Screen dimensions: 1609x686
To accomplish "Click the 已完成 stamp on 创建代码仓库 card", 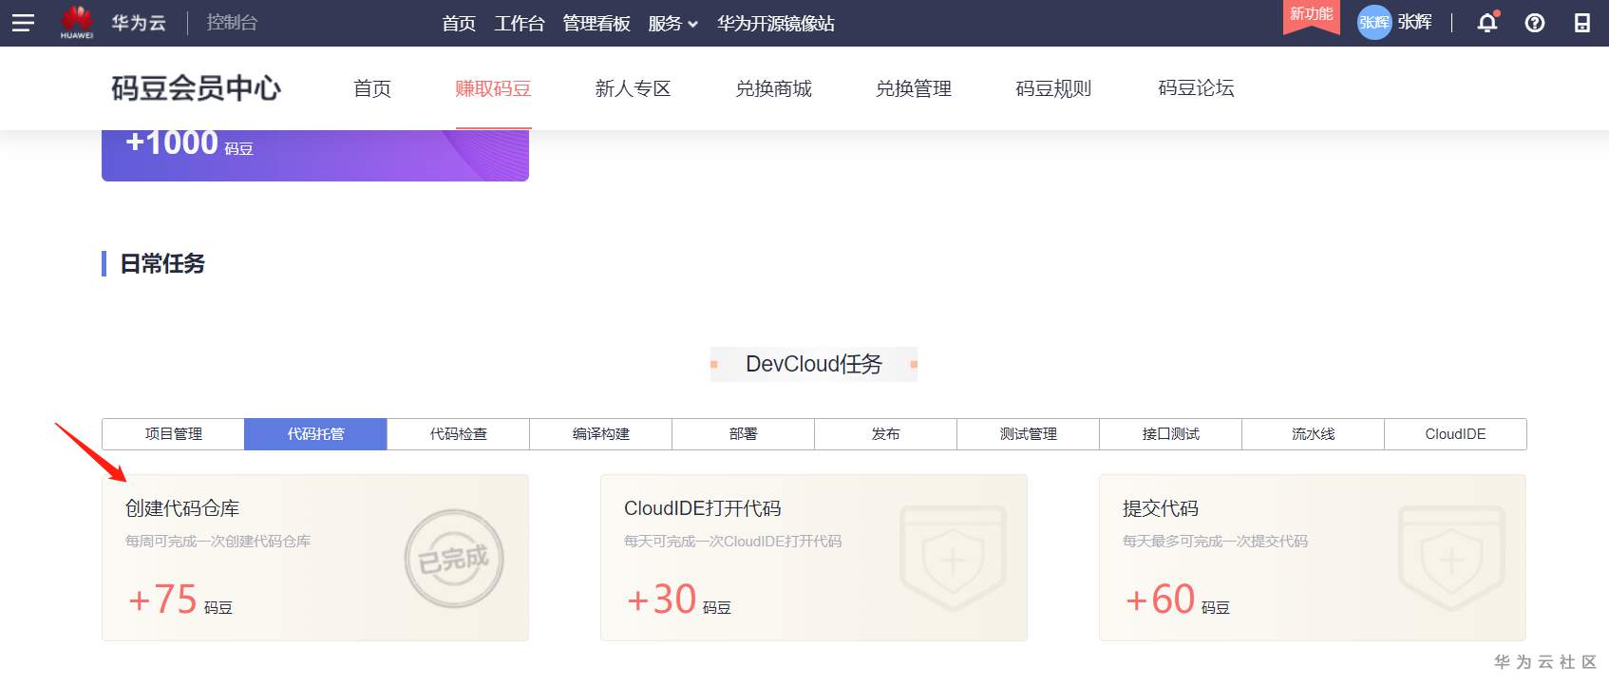I will (454, 558).
